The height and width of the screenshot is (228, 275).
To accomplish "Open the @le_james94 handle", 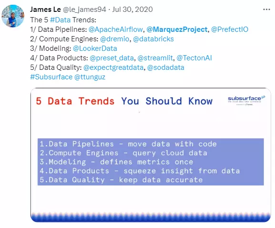I will click(84, 9).
